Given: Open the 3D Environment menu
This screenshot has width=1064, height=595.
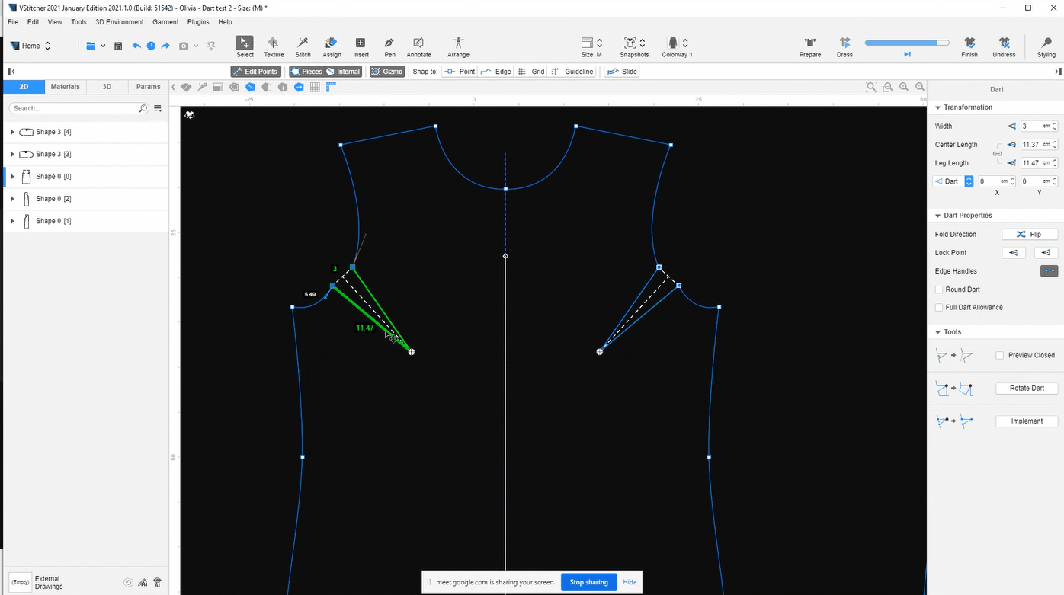Looking at the screenshot, I should pos(120,22).
